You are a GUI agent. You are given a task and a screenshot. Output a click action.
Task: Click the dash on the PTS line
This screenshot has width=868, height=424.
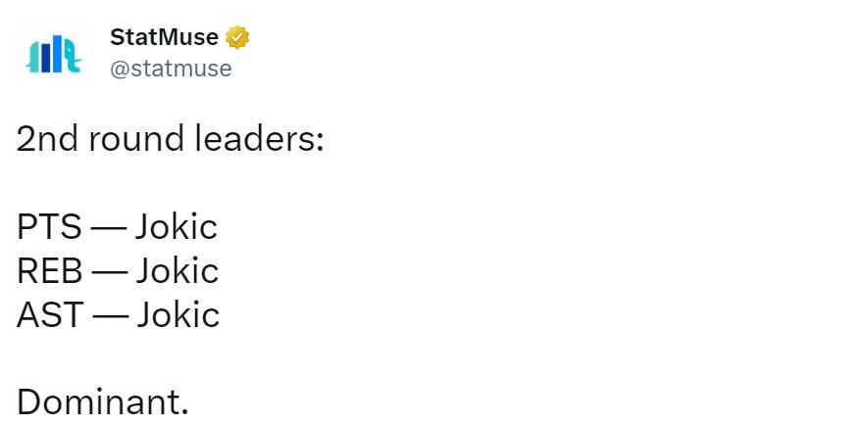pos(108,228)
